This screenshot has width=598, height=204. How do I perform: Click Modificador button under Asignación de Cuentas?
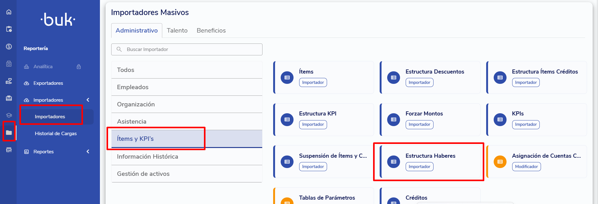click(x=526, y=167)
